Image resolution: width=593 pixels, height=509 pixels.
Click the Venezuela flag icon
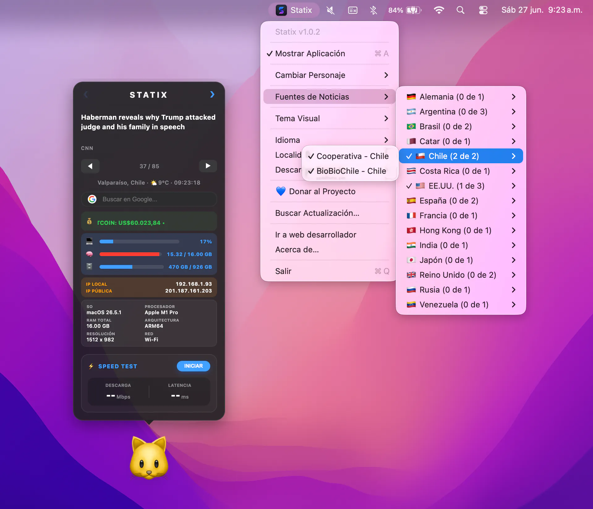tap(411, 305)
